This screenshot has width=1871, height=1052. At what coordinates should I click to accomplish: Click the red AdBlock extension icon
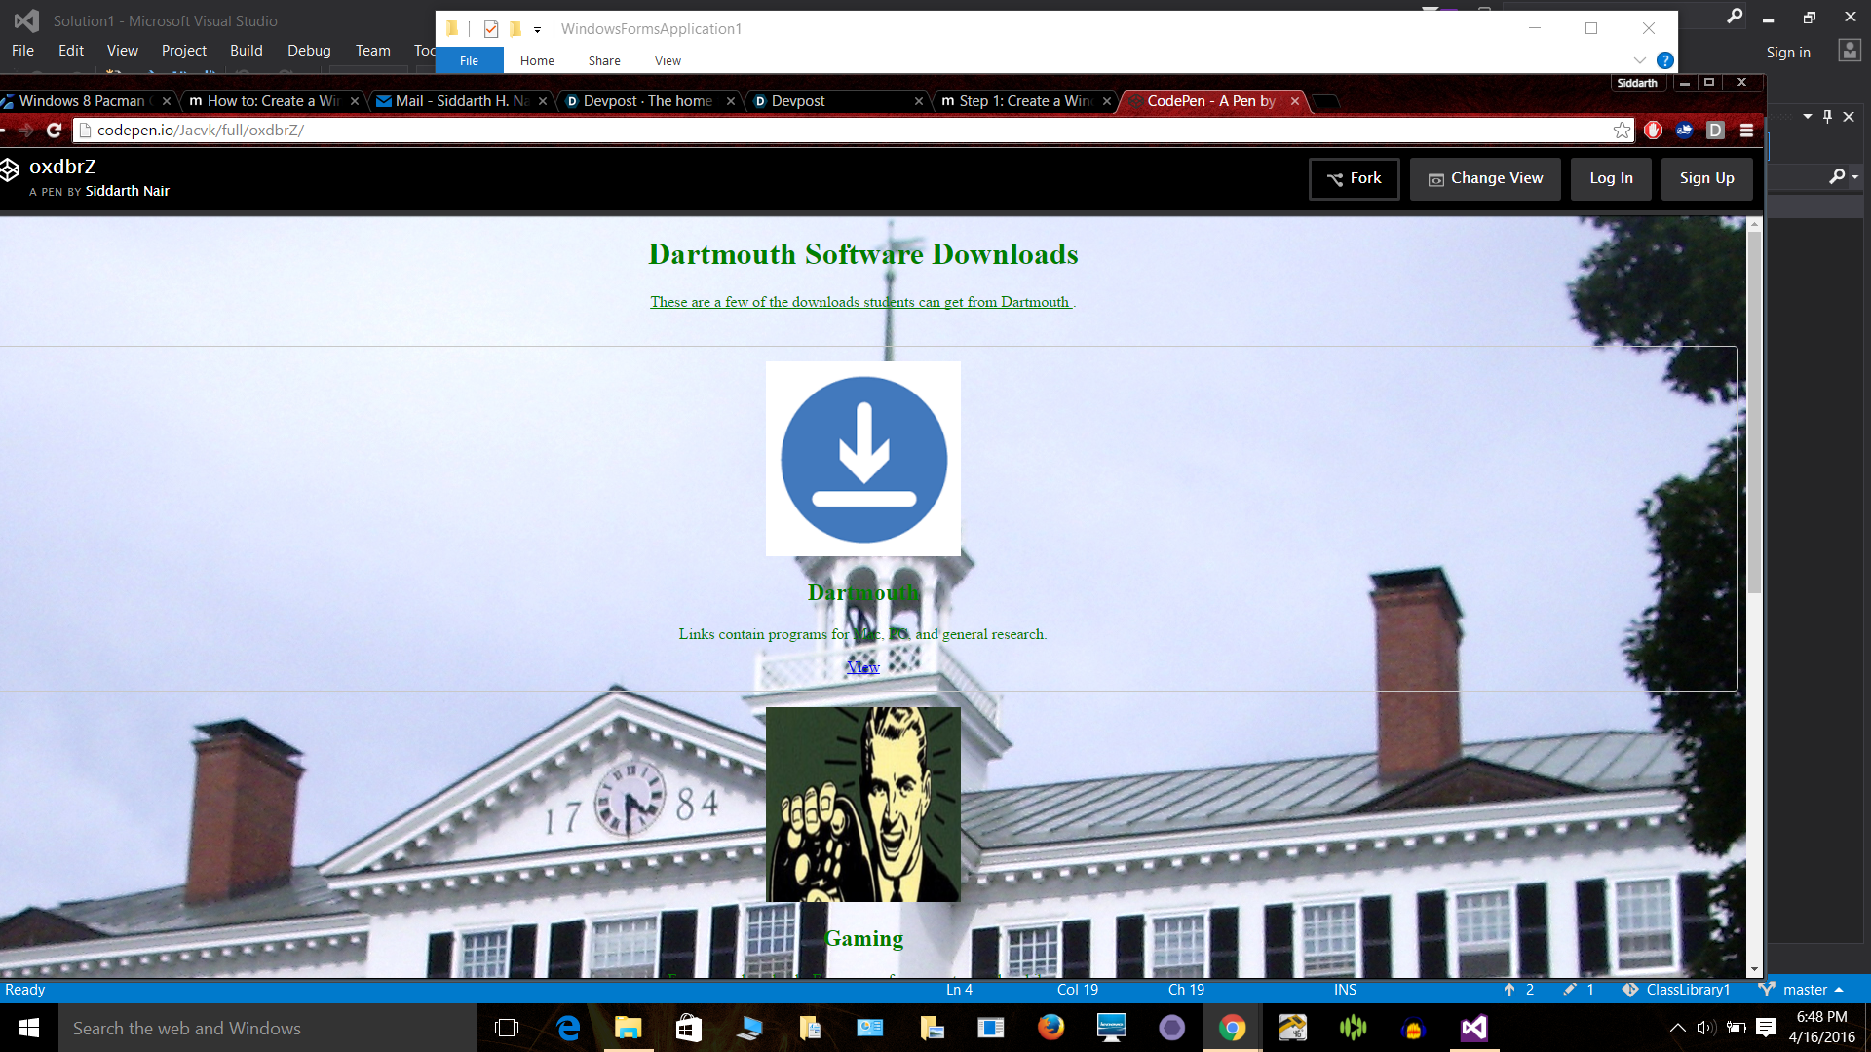click(x=1653, y=131)
